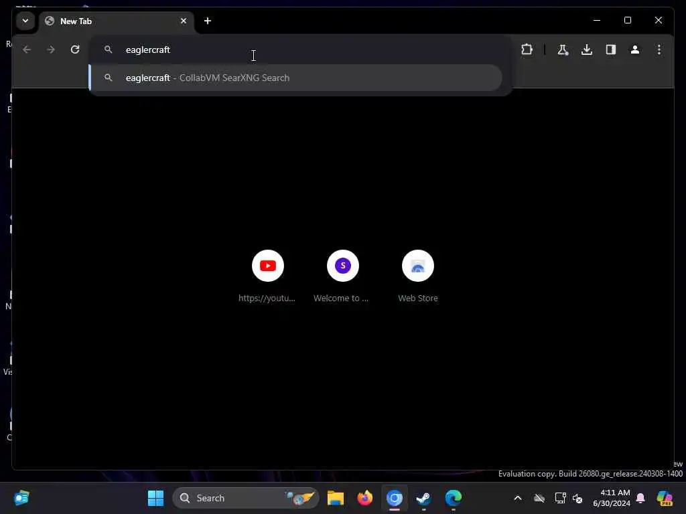The width and height of the screenshot is (686, 514).
Task: Open Steam from taskbar
Action: point(423,498)
